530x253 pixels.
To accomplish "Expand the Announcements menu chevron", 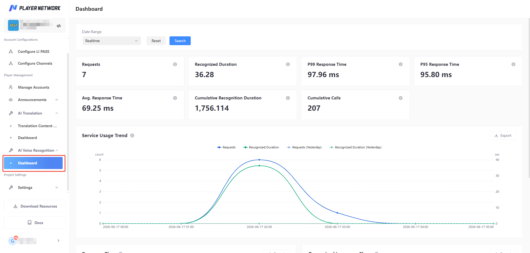I will coord(57,100).
